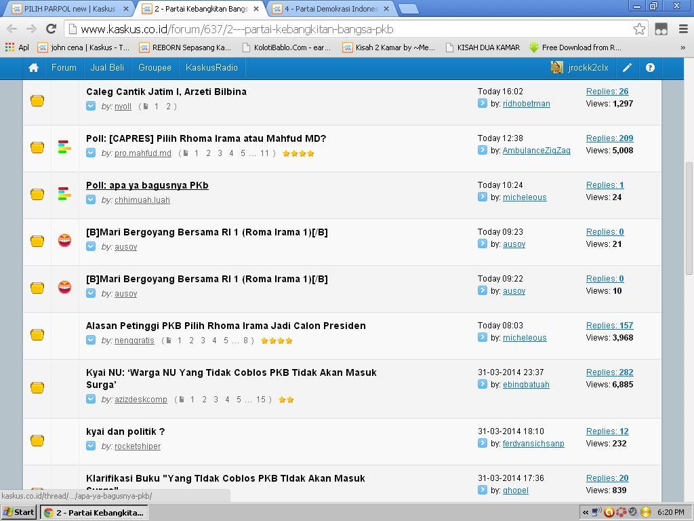
Task: Click the poll icon beside 'apa ya bagusnya PKb'
Action: (x=64, y=194)
